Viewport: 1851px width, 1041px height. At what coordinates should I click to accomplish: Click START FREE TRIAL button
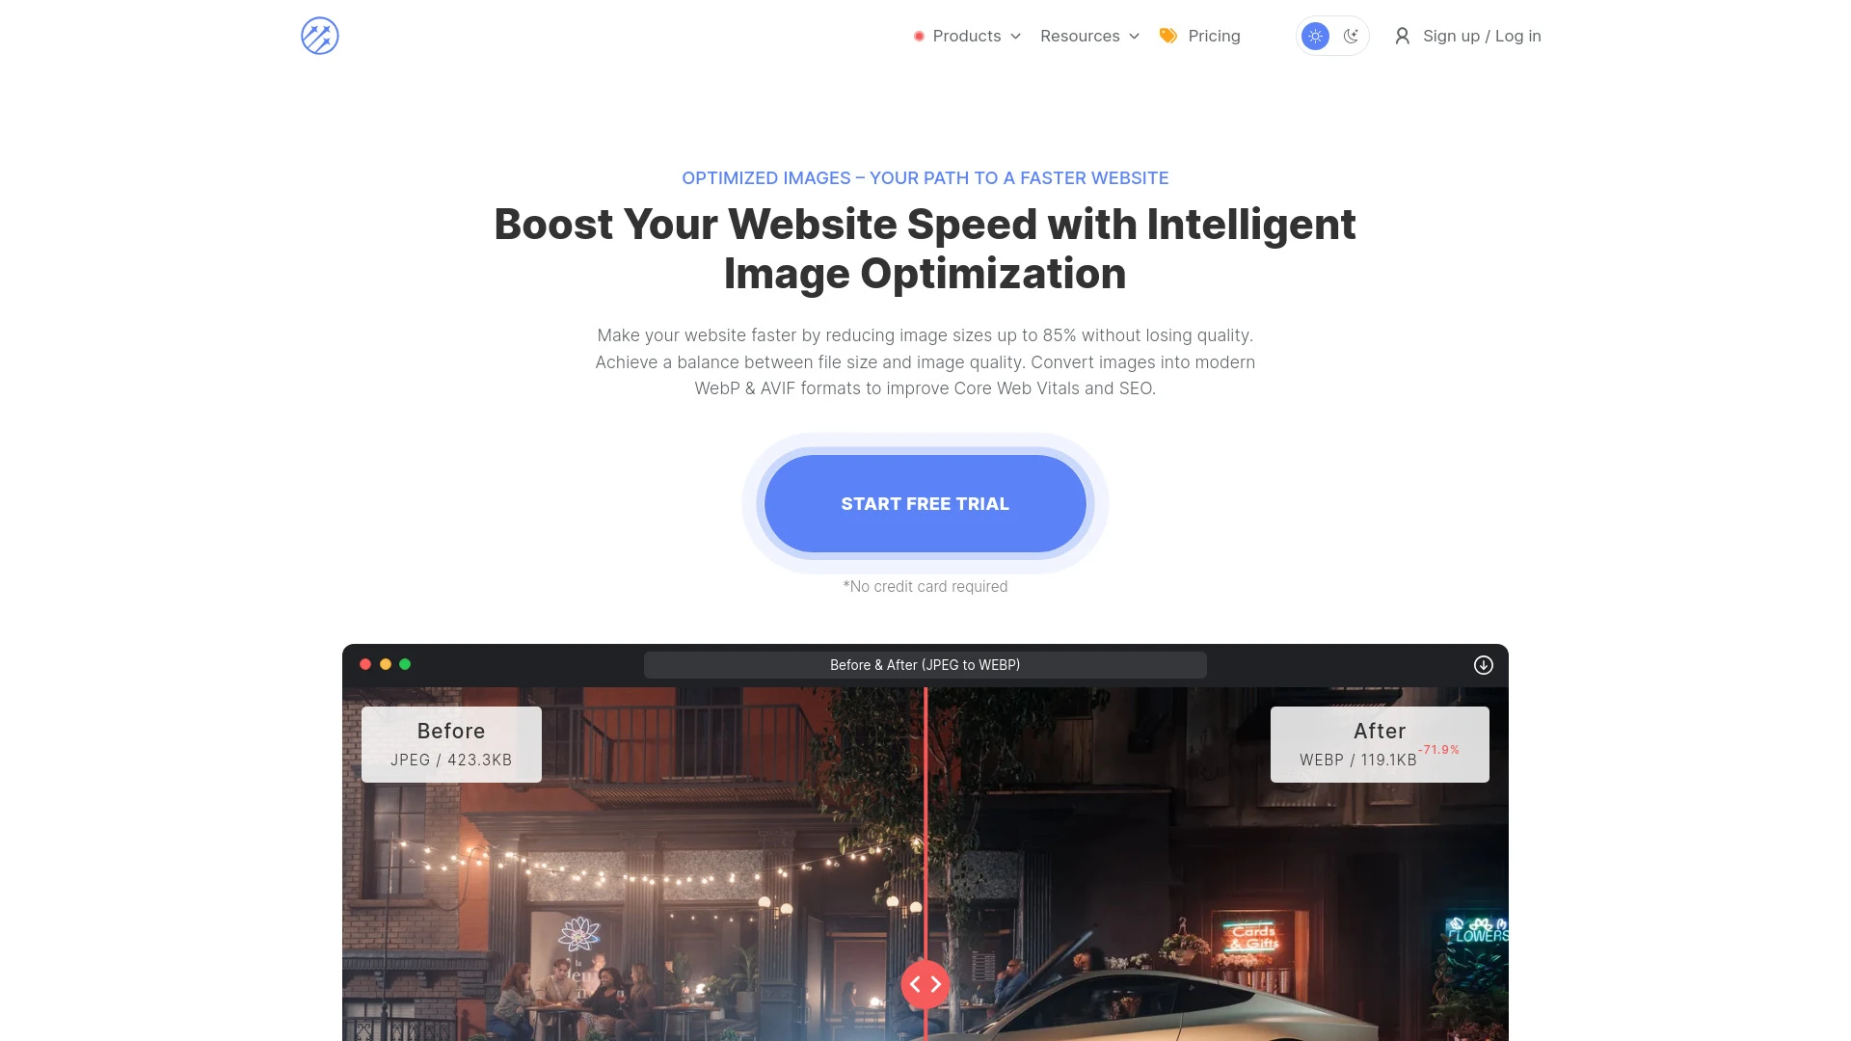point(925,503)
